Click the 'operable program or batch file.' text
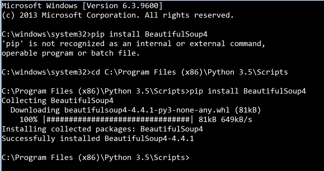Viewport: 324px width, 171px height. coord(71,53)
